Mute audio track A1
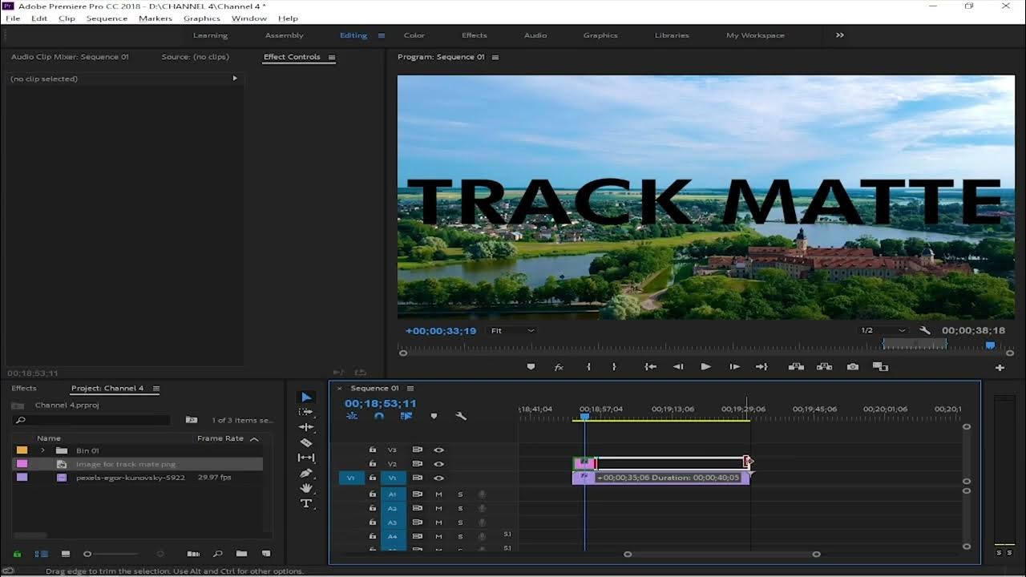Image resolution: width=1026 pixels, height=577 pixels. 438,494
